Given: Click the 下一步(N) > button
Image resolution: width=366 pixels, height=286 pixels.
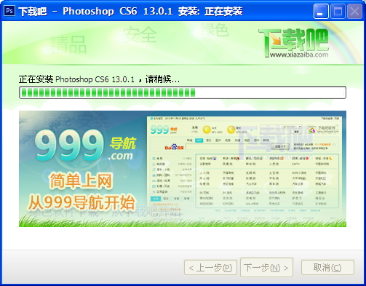Looking at the screenshot, I should click(266, 268).
